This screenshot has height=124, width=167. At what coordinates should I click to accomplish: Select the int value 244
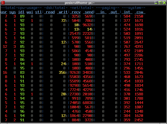pos(127,111)
